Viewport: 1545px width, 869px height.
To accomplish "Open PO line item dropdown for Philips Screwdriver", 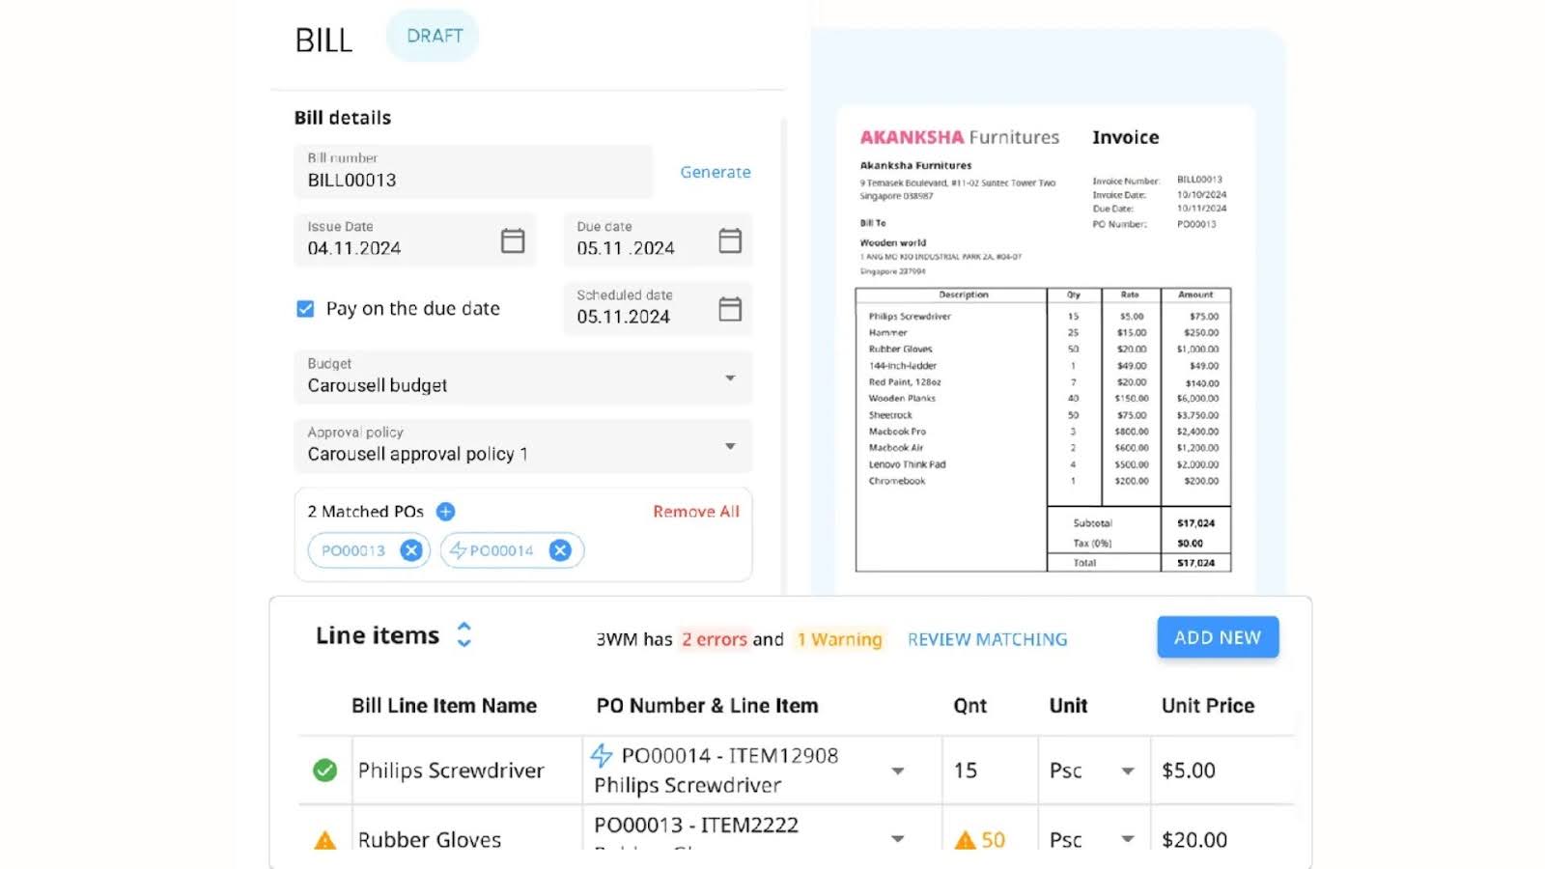I will point(897,771).
